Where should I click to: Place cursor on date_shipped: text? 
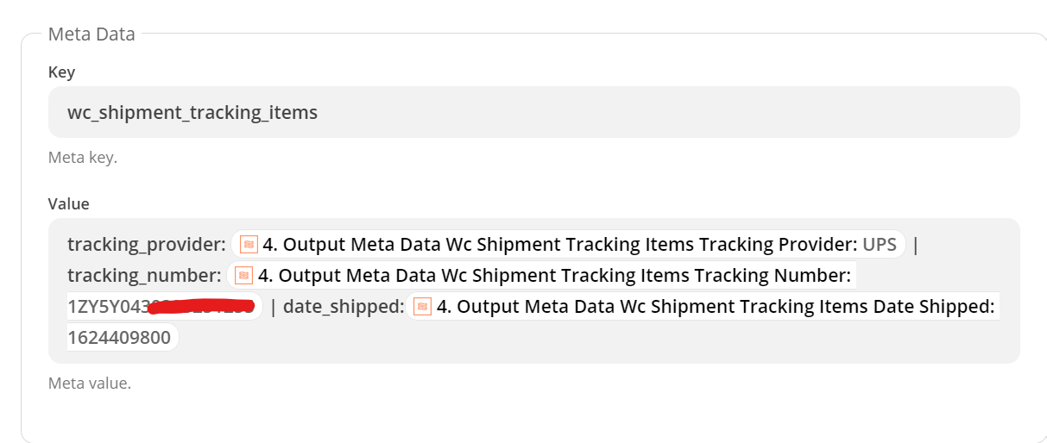coord(344,306)
